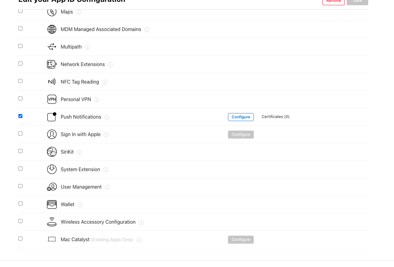Click the Push Notifications label
This screenshot has height=267, width=394.
click(81, 117)
